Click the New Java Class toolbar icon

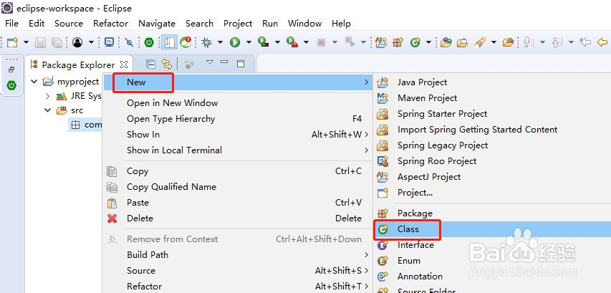point(415,42)
